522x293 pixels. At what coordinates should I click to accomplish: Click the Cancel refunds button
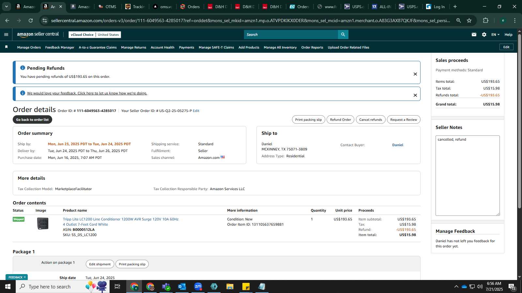pos(371,119)
